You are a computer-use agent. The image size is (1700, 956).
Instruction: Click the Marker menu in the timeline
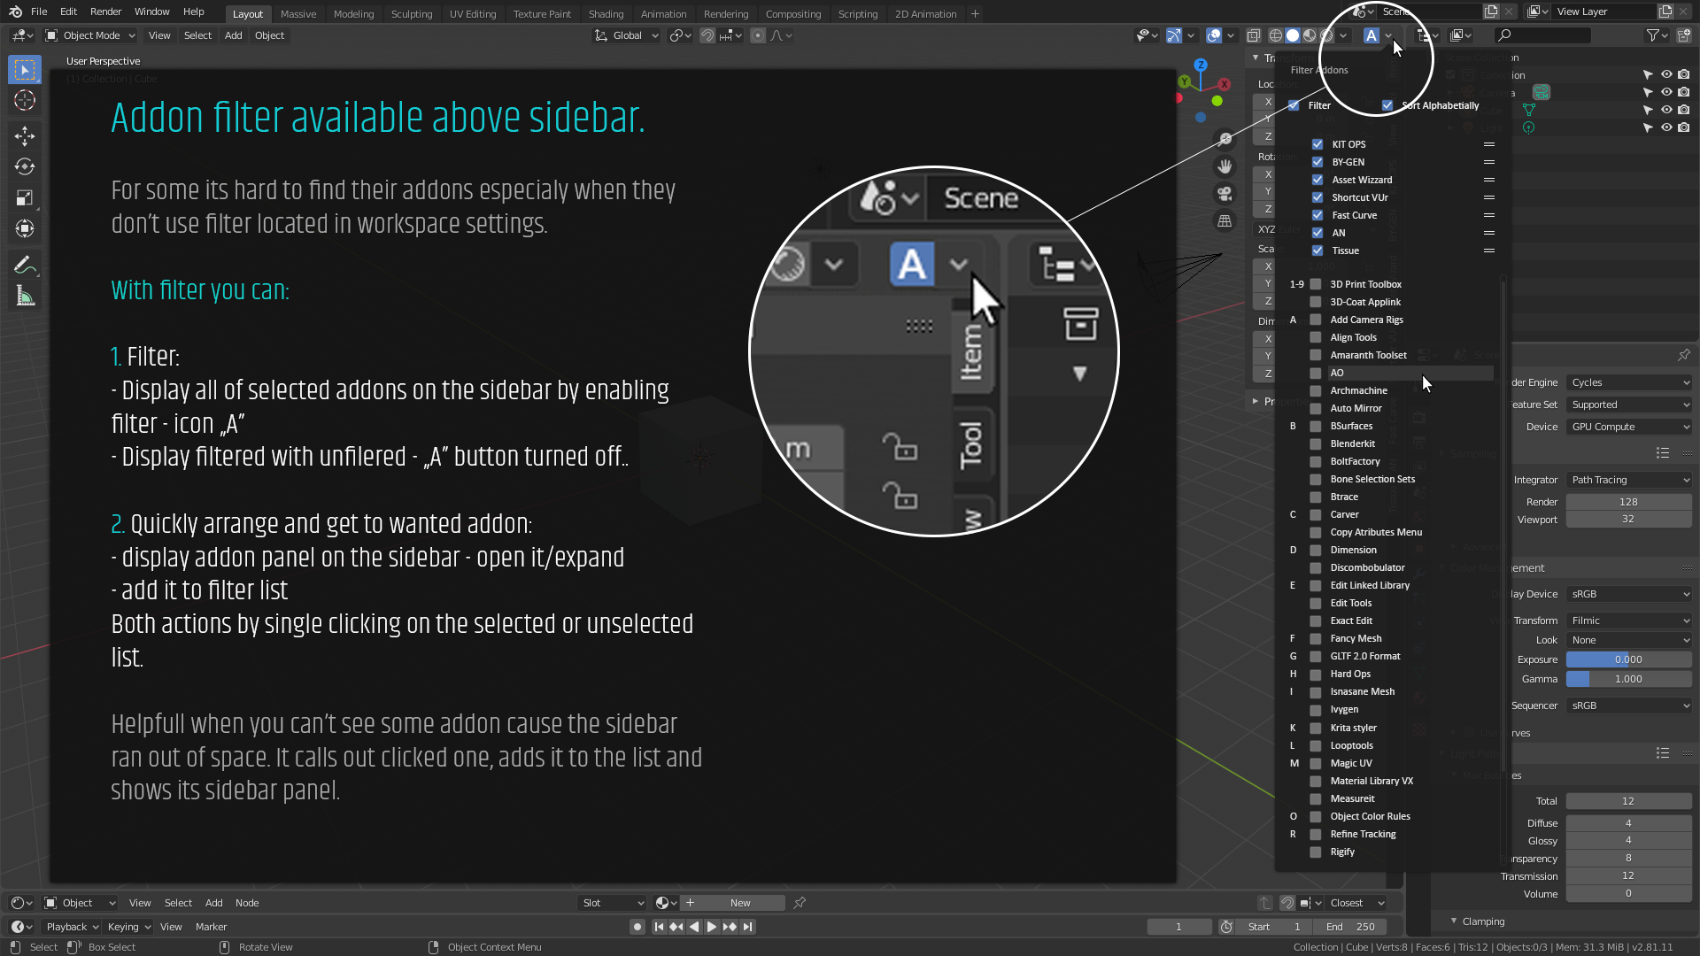click(x=211, y=927)
